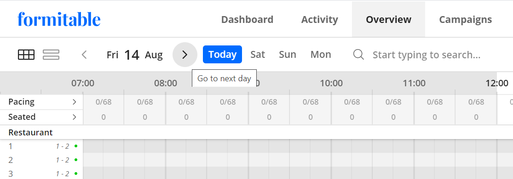513x179 pixels.
Task: Click green status dot for table 3
Action: [x=76, y=173]
